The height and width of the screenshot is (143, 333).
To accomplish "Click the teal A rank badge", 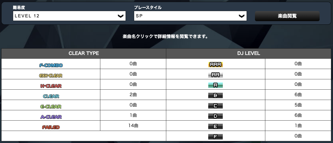I will coord(216,85).
